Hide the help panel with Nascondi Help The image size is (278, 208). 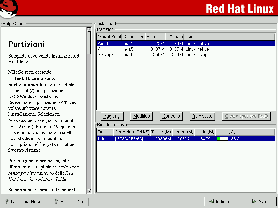point(22,201)
